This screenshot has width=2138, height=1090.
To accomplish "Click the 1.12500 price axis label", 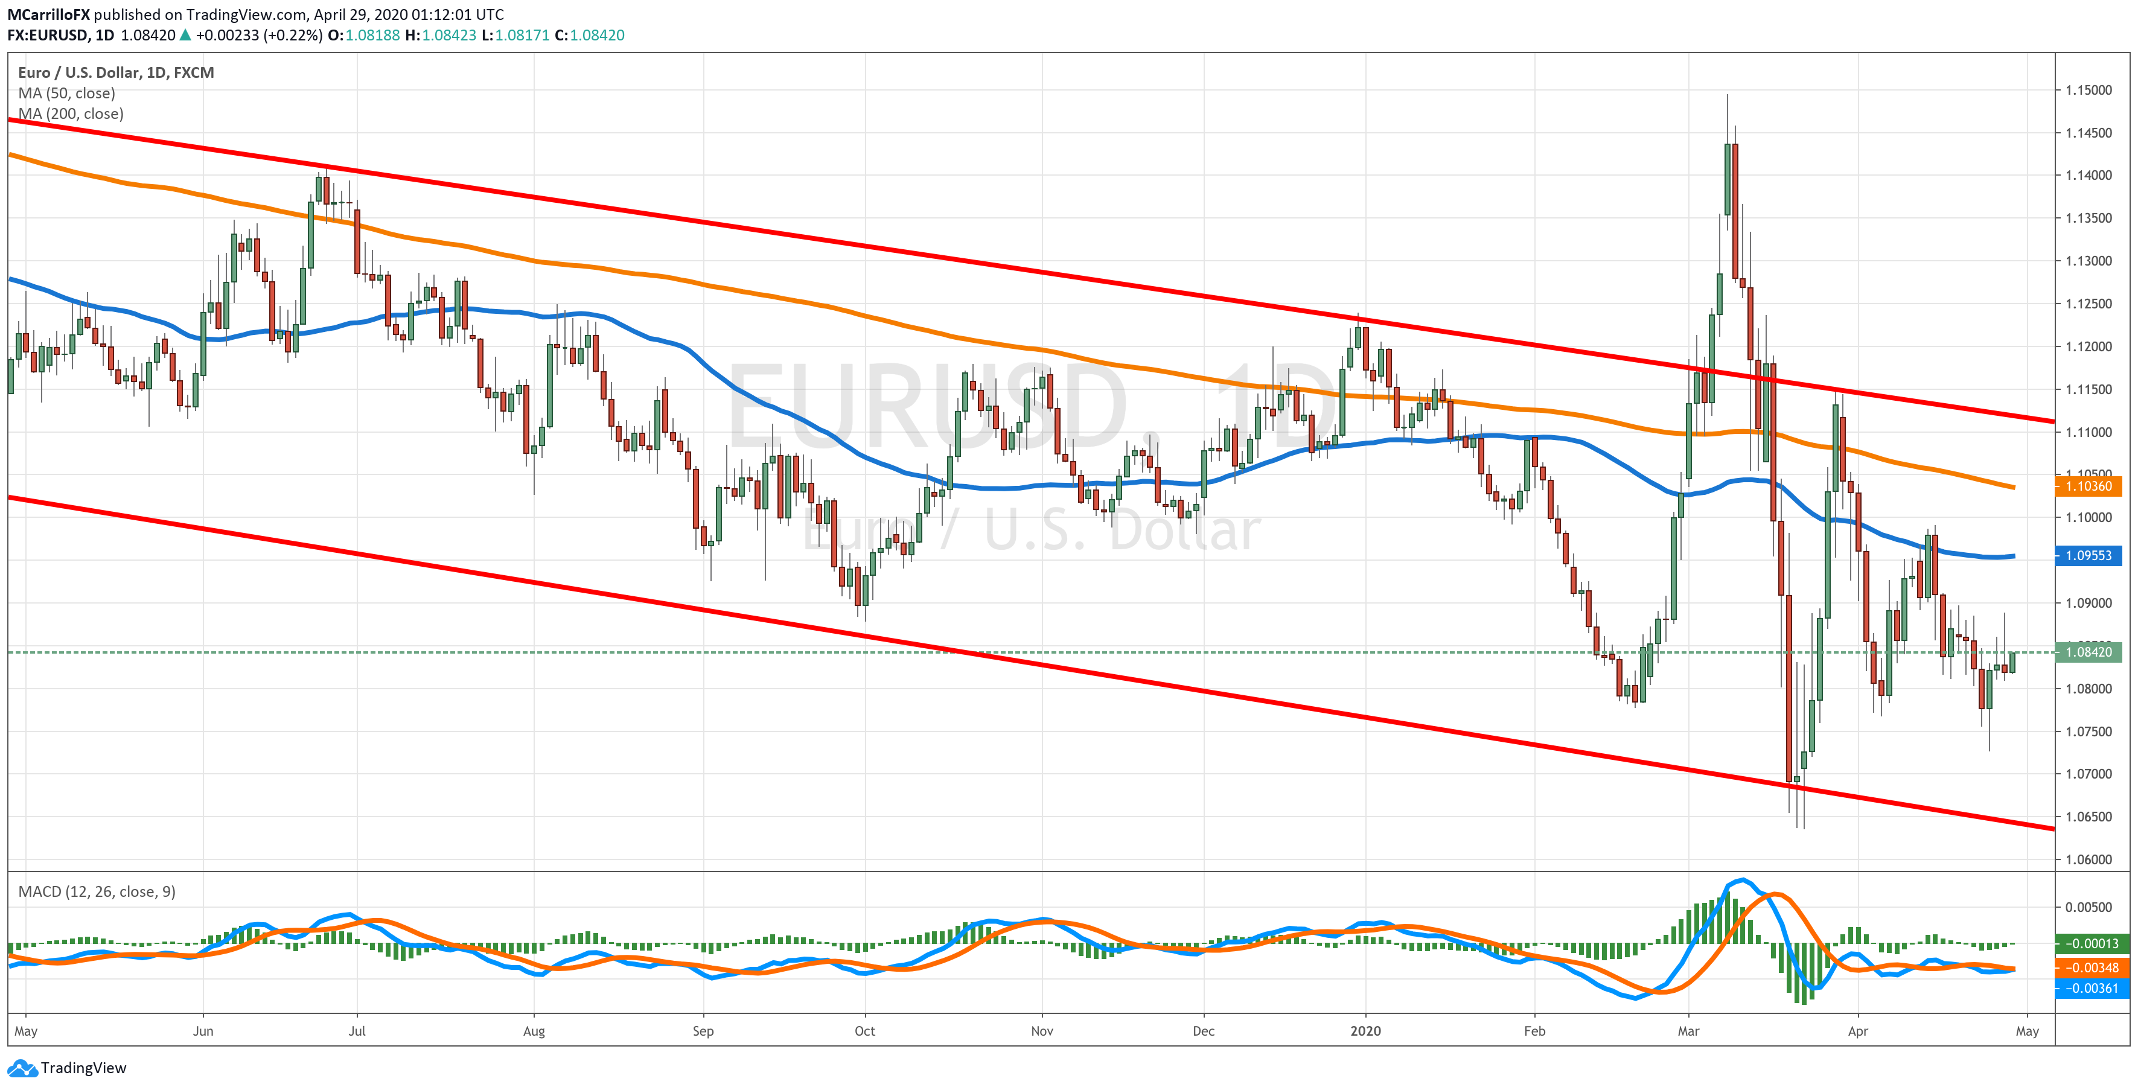I will (2089, 304).
